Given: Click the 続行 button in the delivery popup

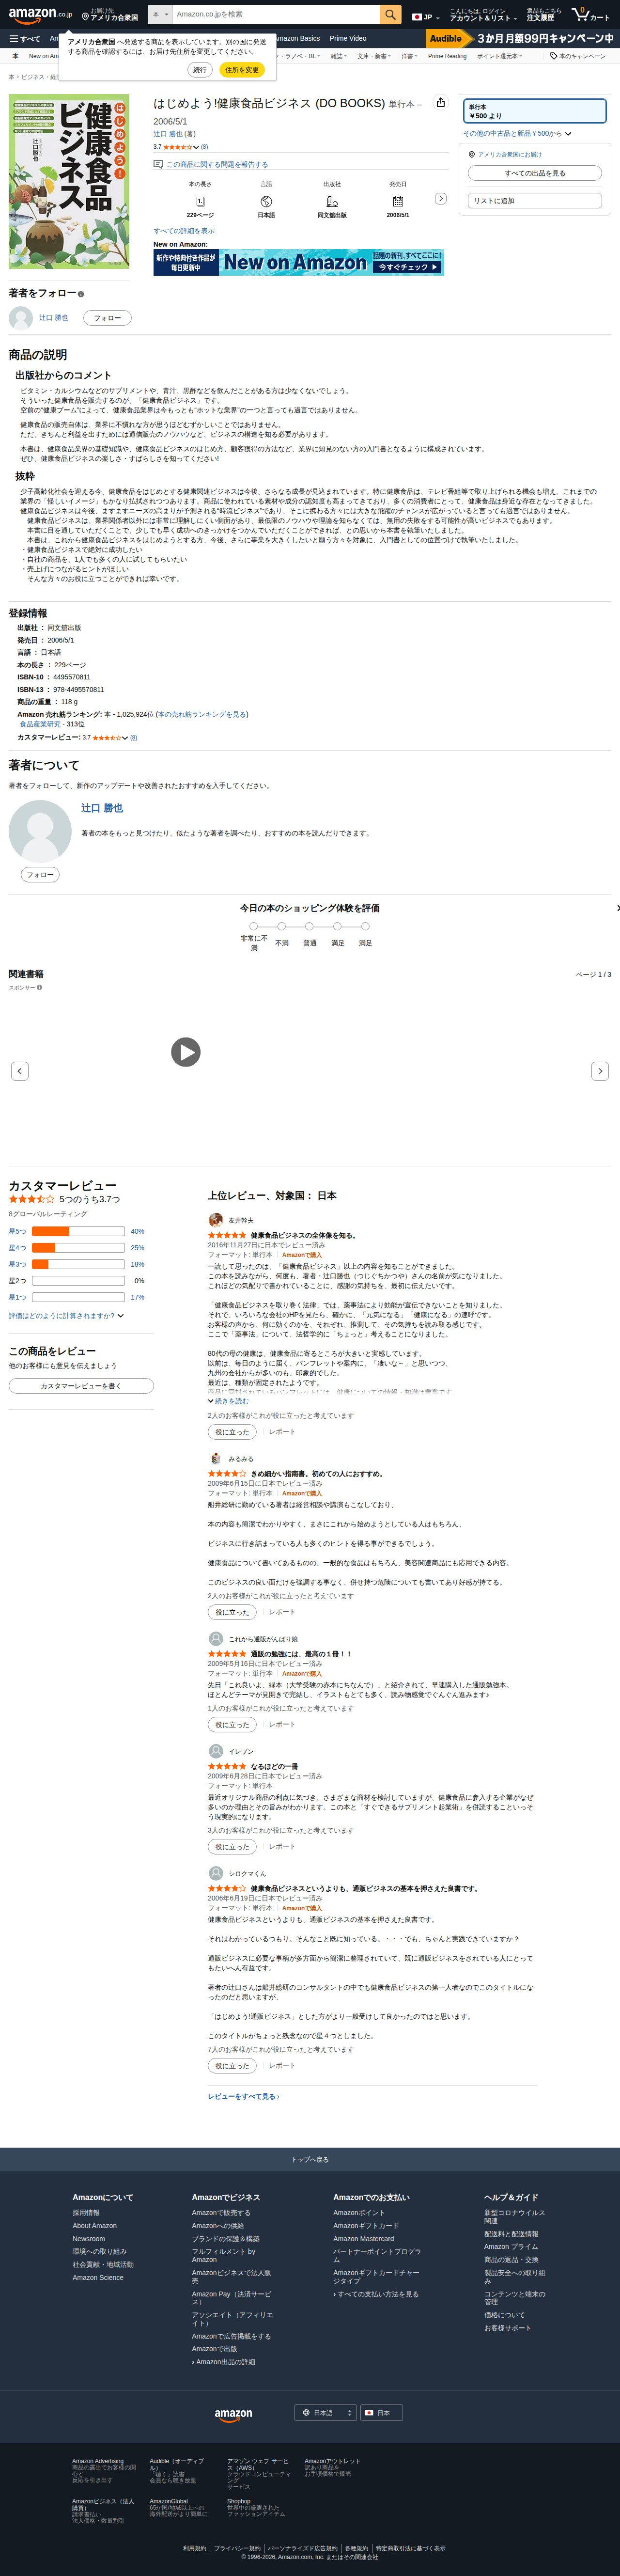Looking at the screenshot, I should point(199,70).
